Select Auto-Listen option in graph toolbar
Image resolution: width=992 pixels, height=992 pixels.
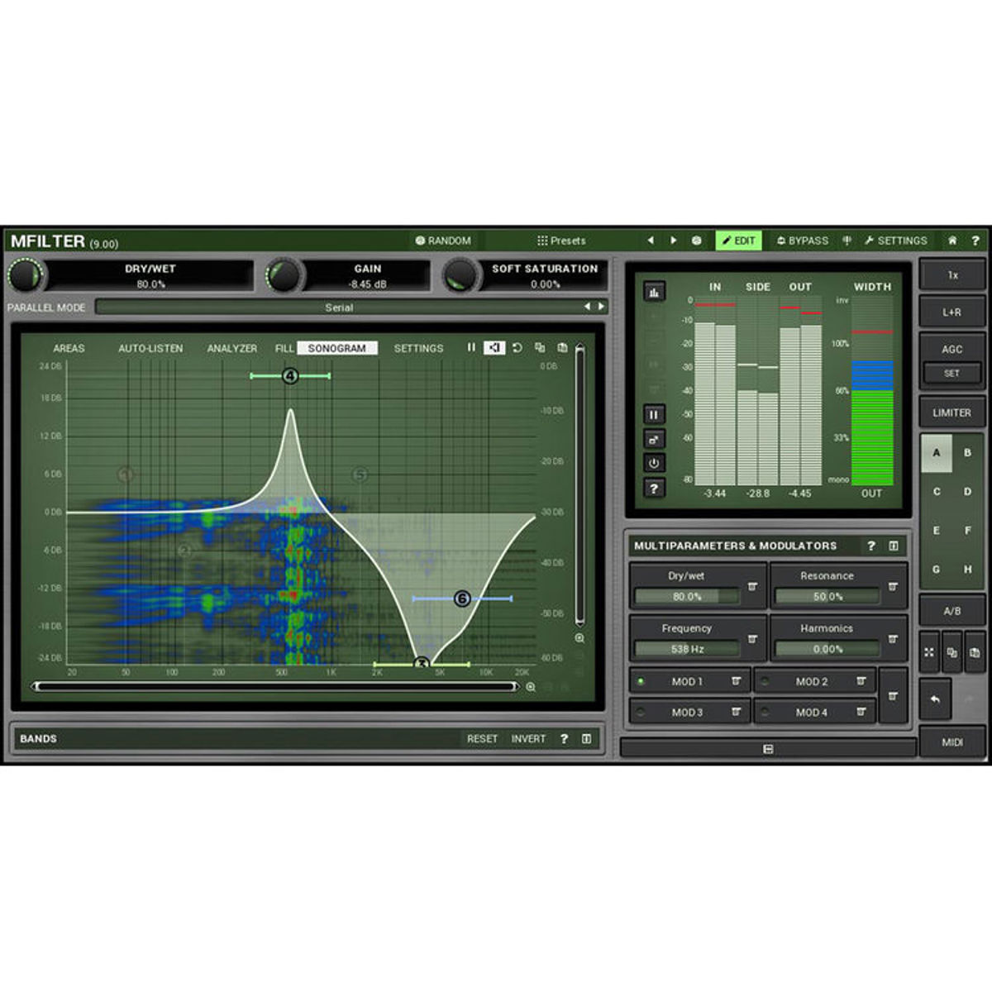[150, 348]
